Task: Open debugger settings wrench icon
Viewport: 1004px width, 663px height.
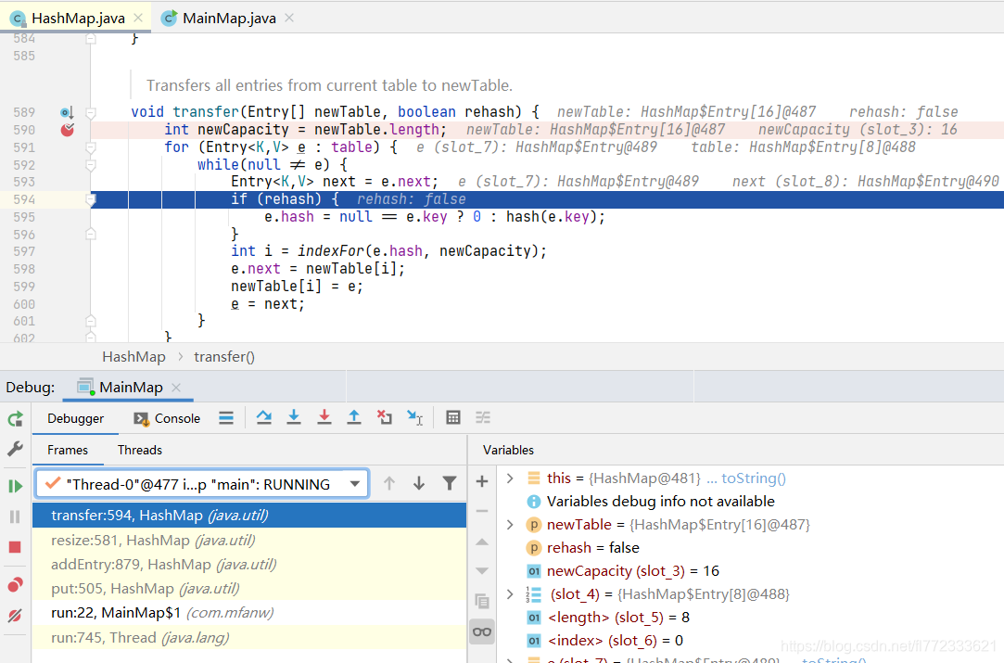Action: point(15,449)
